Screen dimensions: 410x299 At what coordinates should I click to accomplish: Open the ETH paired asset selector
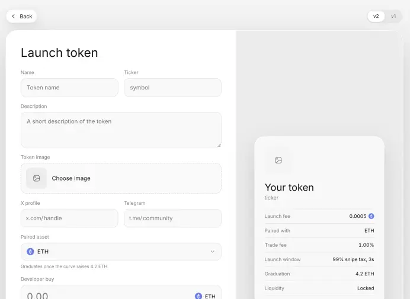click(x=121, y=252)
